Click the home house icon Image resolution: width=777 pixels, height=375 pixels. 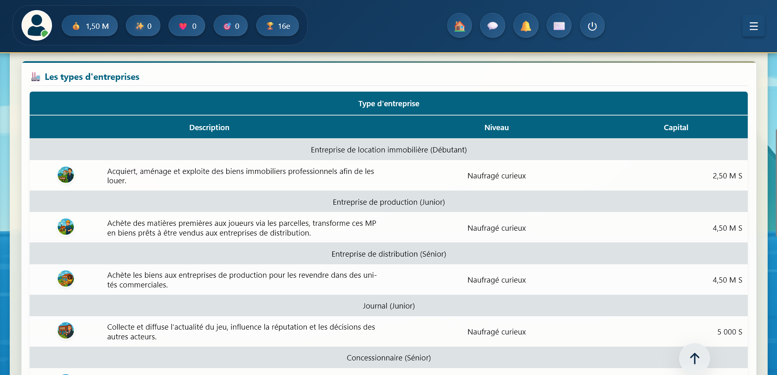[x=459, y=26]
